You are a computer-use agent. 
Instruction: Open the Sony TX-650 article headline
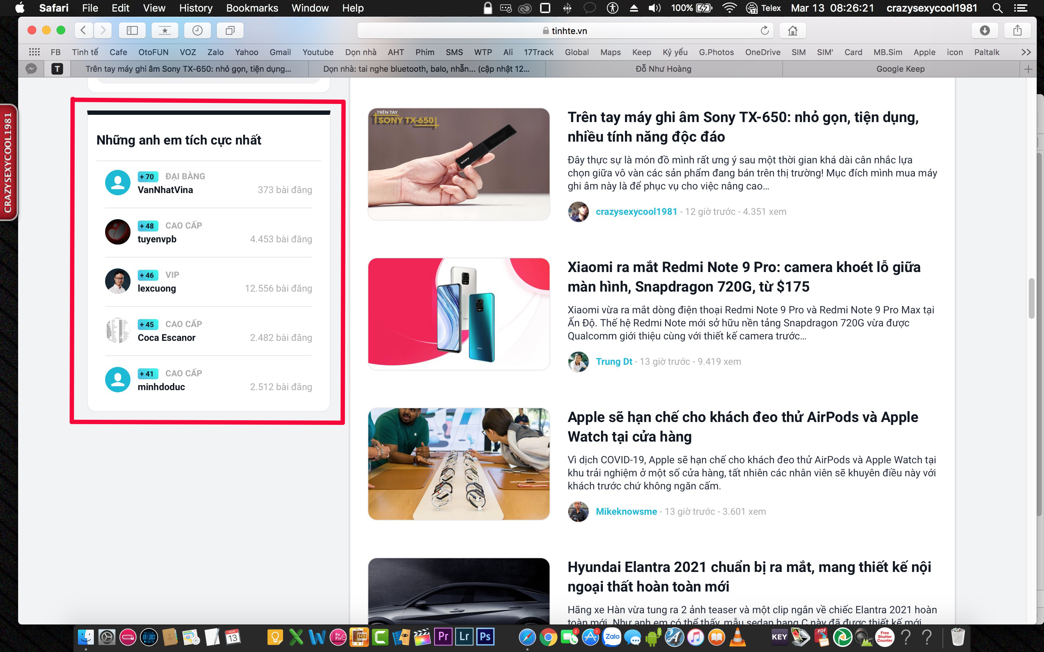pos(743,127)
